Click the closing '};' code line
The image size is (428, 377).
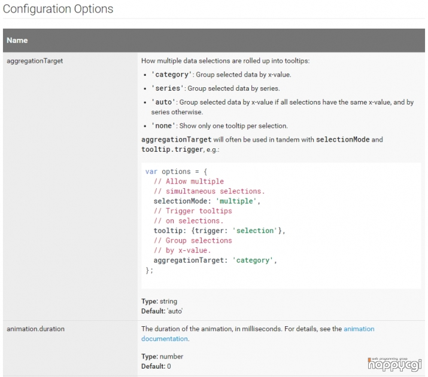(149, 270)
